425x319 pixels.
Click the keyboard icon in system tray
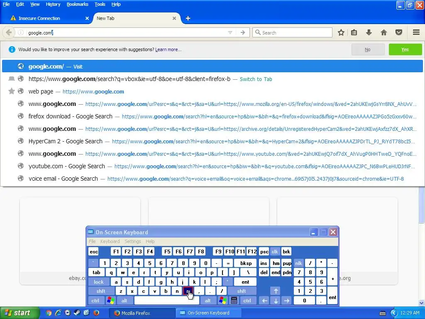[x=382, y=313]
